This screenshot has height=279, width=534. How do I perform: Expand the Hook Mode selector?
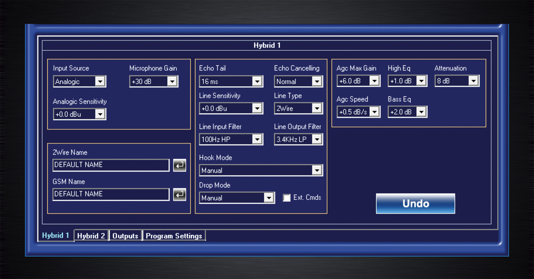[x=317, y=170]
